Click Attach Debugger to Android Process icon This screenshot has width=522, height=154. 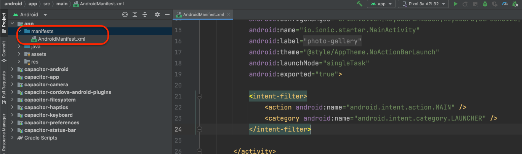coord(516,4)
